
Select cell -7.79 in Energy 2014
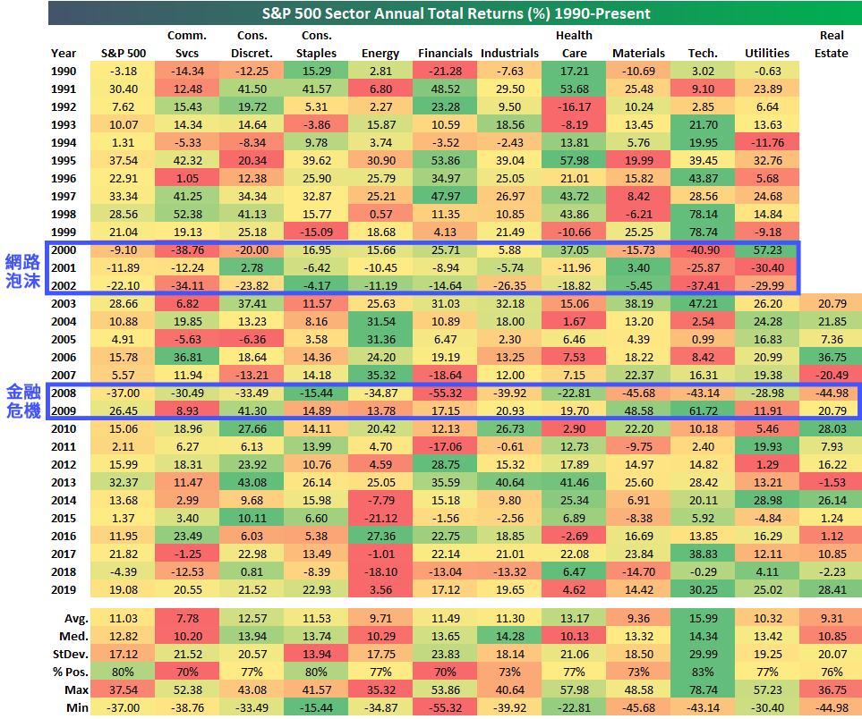pyautogui.click(x=380, y=501)
